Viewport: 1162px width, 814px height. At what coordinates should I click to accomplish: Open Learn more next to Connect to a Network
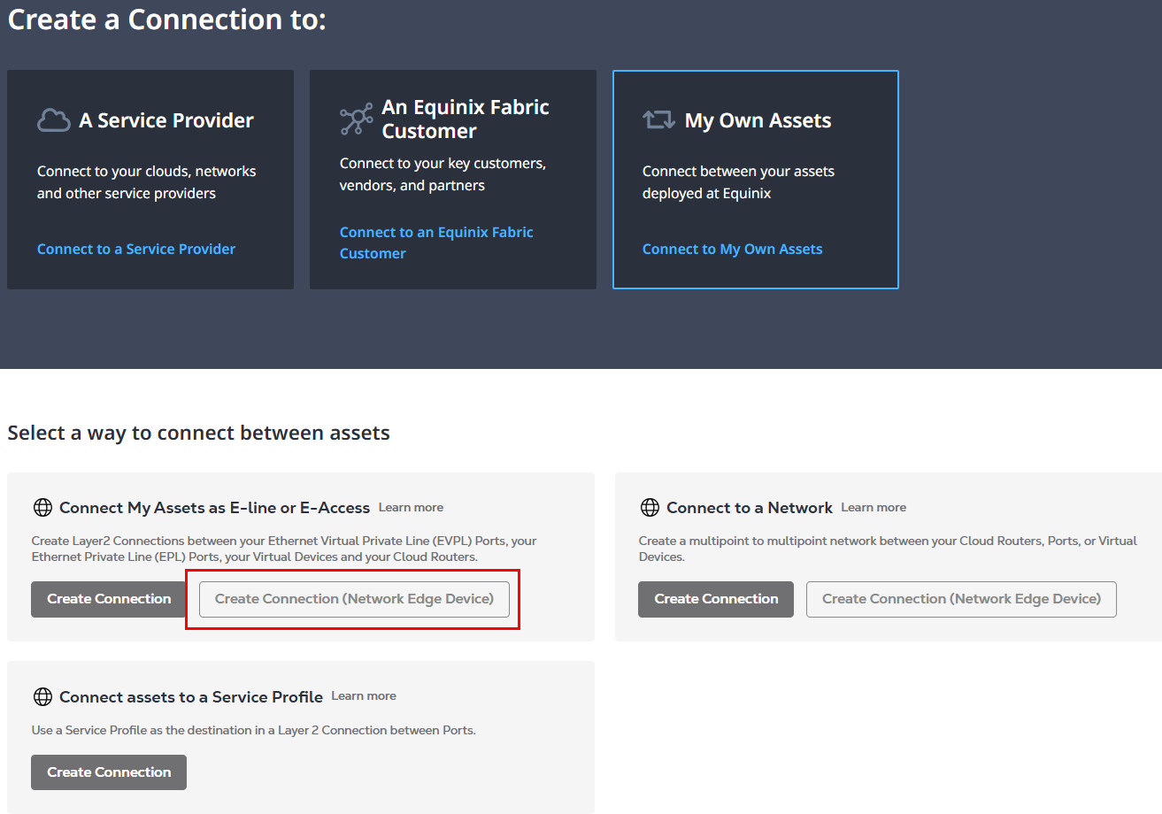pos(873,508)
